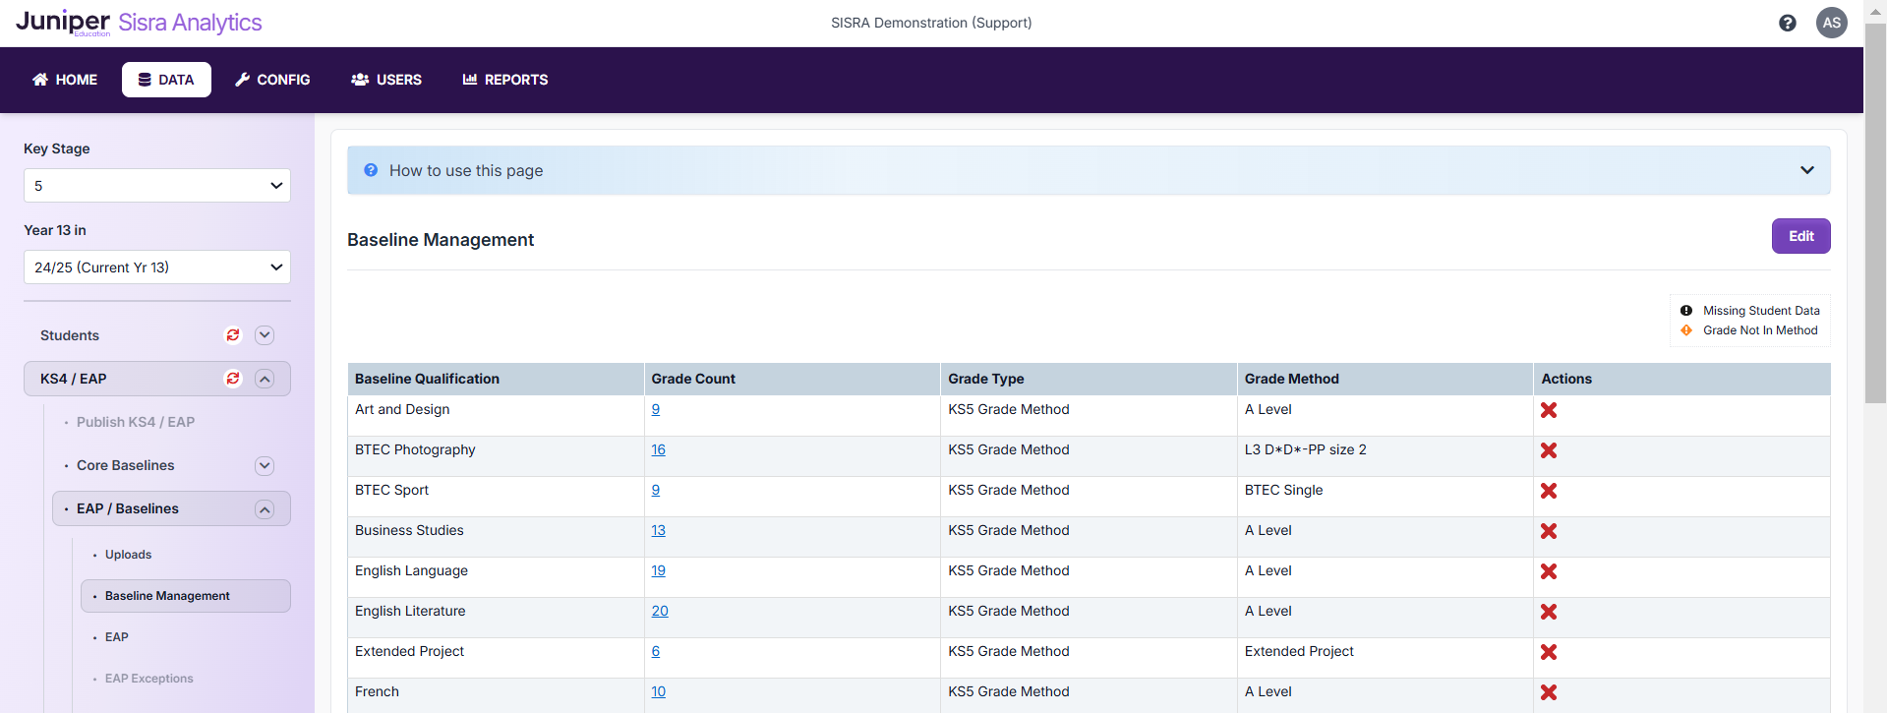Collapse the EAP / Baselines section
The image size is (1887, 713).
coord(265,509)
